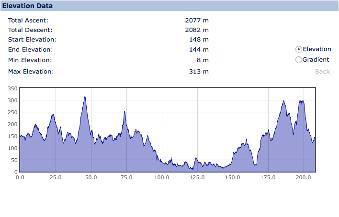Click the chart peak near 186 km
Screen dimensions: 339x217
click(x=284, y=101)
